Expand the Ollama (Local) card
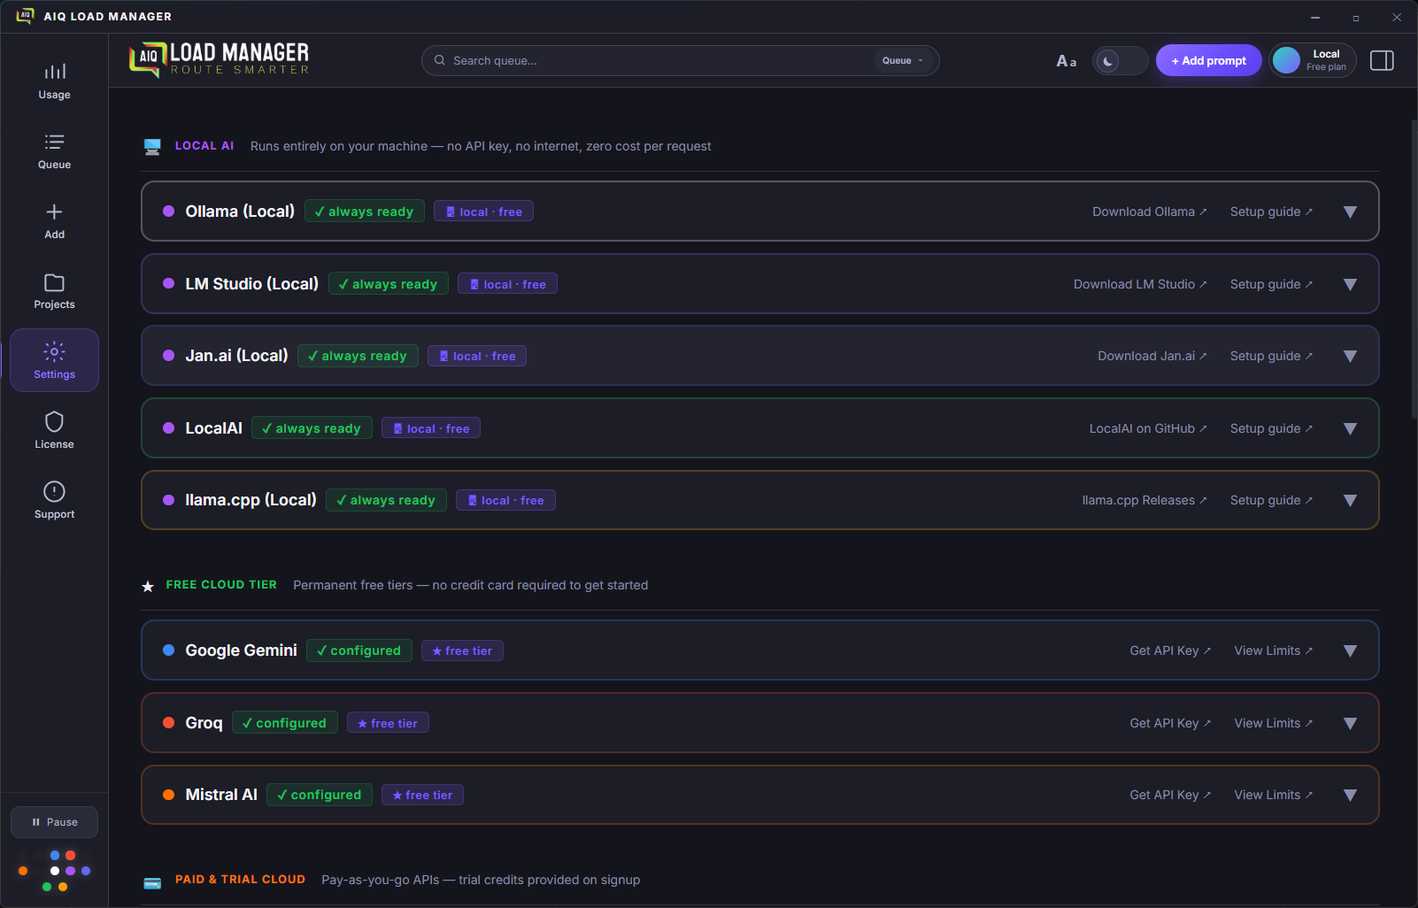This screenshot has width=1418, height=908. click(x=1350, y=212)
